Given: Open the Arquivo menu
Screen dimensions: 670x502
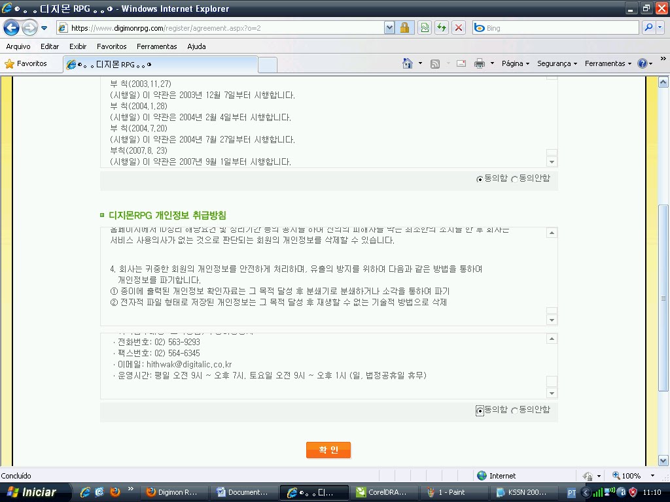Looking at the screenshot, I should point(18,46).
